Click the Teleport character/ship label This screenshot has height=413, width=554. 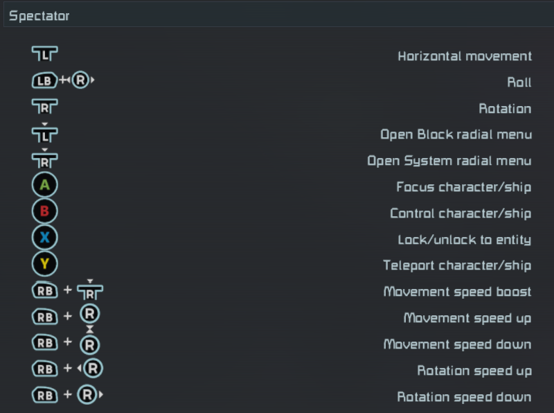457,265
